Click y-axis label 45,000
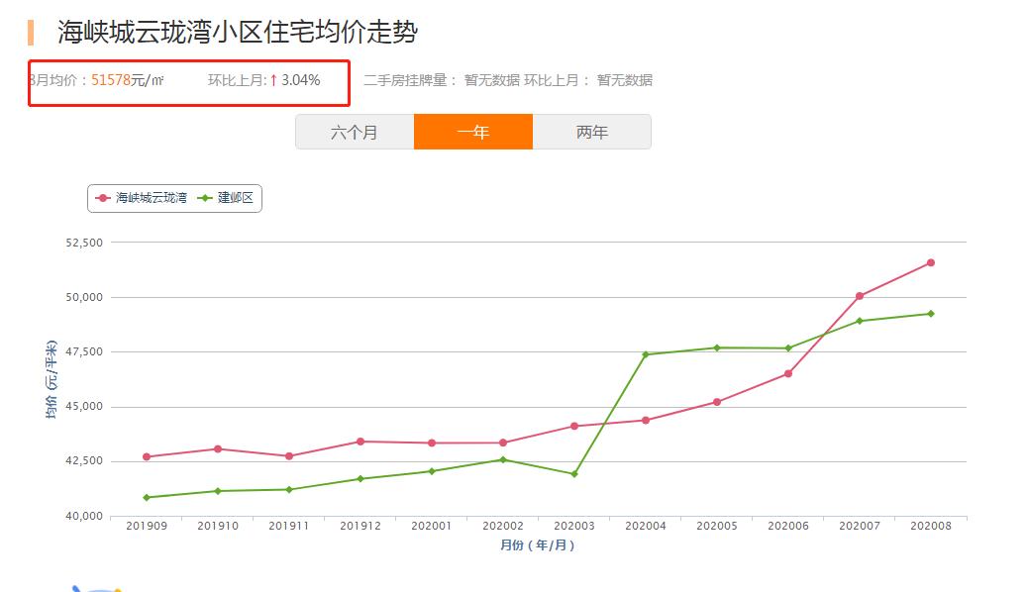The image size is (1028, 592). click(84, 407)
